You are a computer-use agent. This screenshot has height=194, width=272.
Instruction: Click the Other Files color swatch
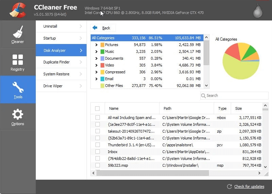tap(102, 86)
